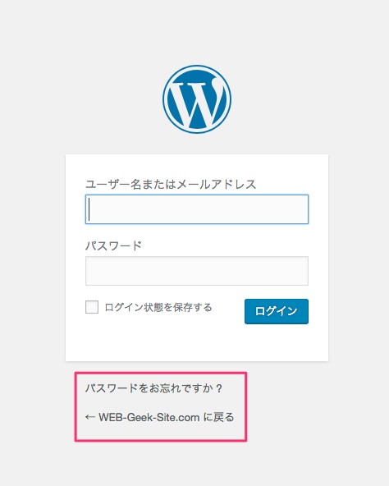Click the blinking cursor in the username field
The height and width of the screenshot is (486, 389).
[x=89, y=209]
